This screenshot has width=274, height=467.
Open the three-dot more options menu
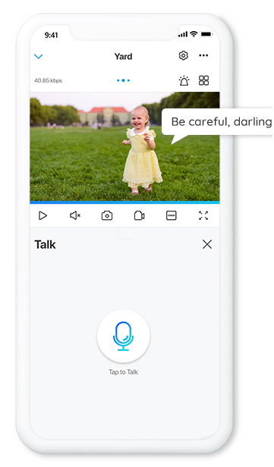203,55
